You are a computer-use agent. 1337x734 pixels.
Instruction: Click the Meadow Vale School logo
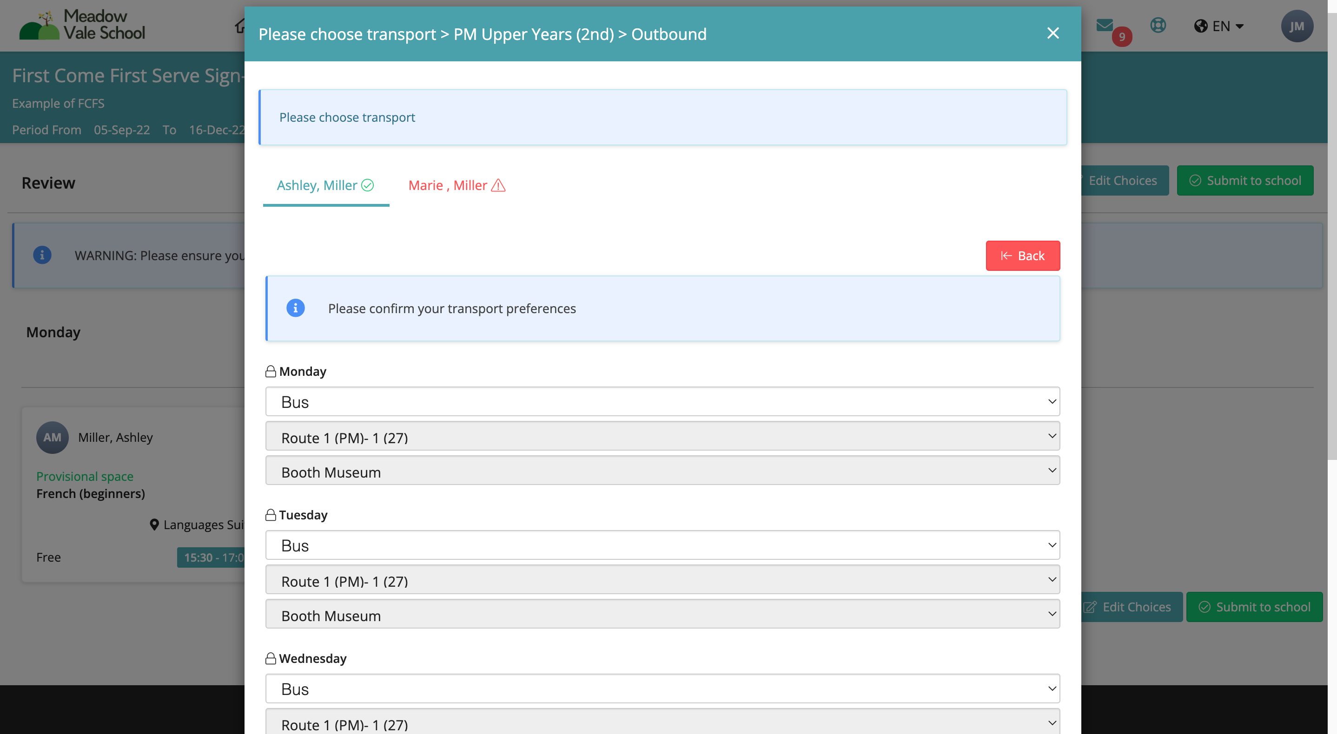tap(82, 25)
